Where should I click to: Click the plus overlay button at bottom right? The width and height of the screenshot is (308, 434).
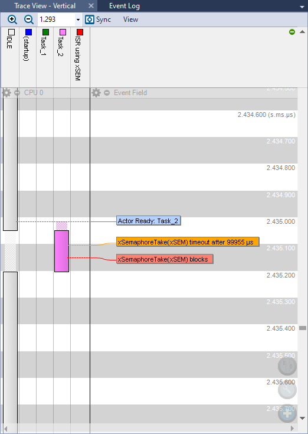click(287, 413)
